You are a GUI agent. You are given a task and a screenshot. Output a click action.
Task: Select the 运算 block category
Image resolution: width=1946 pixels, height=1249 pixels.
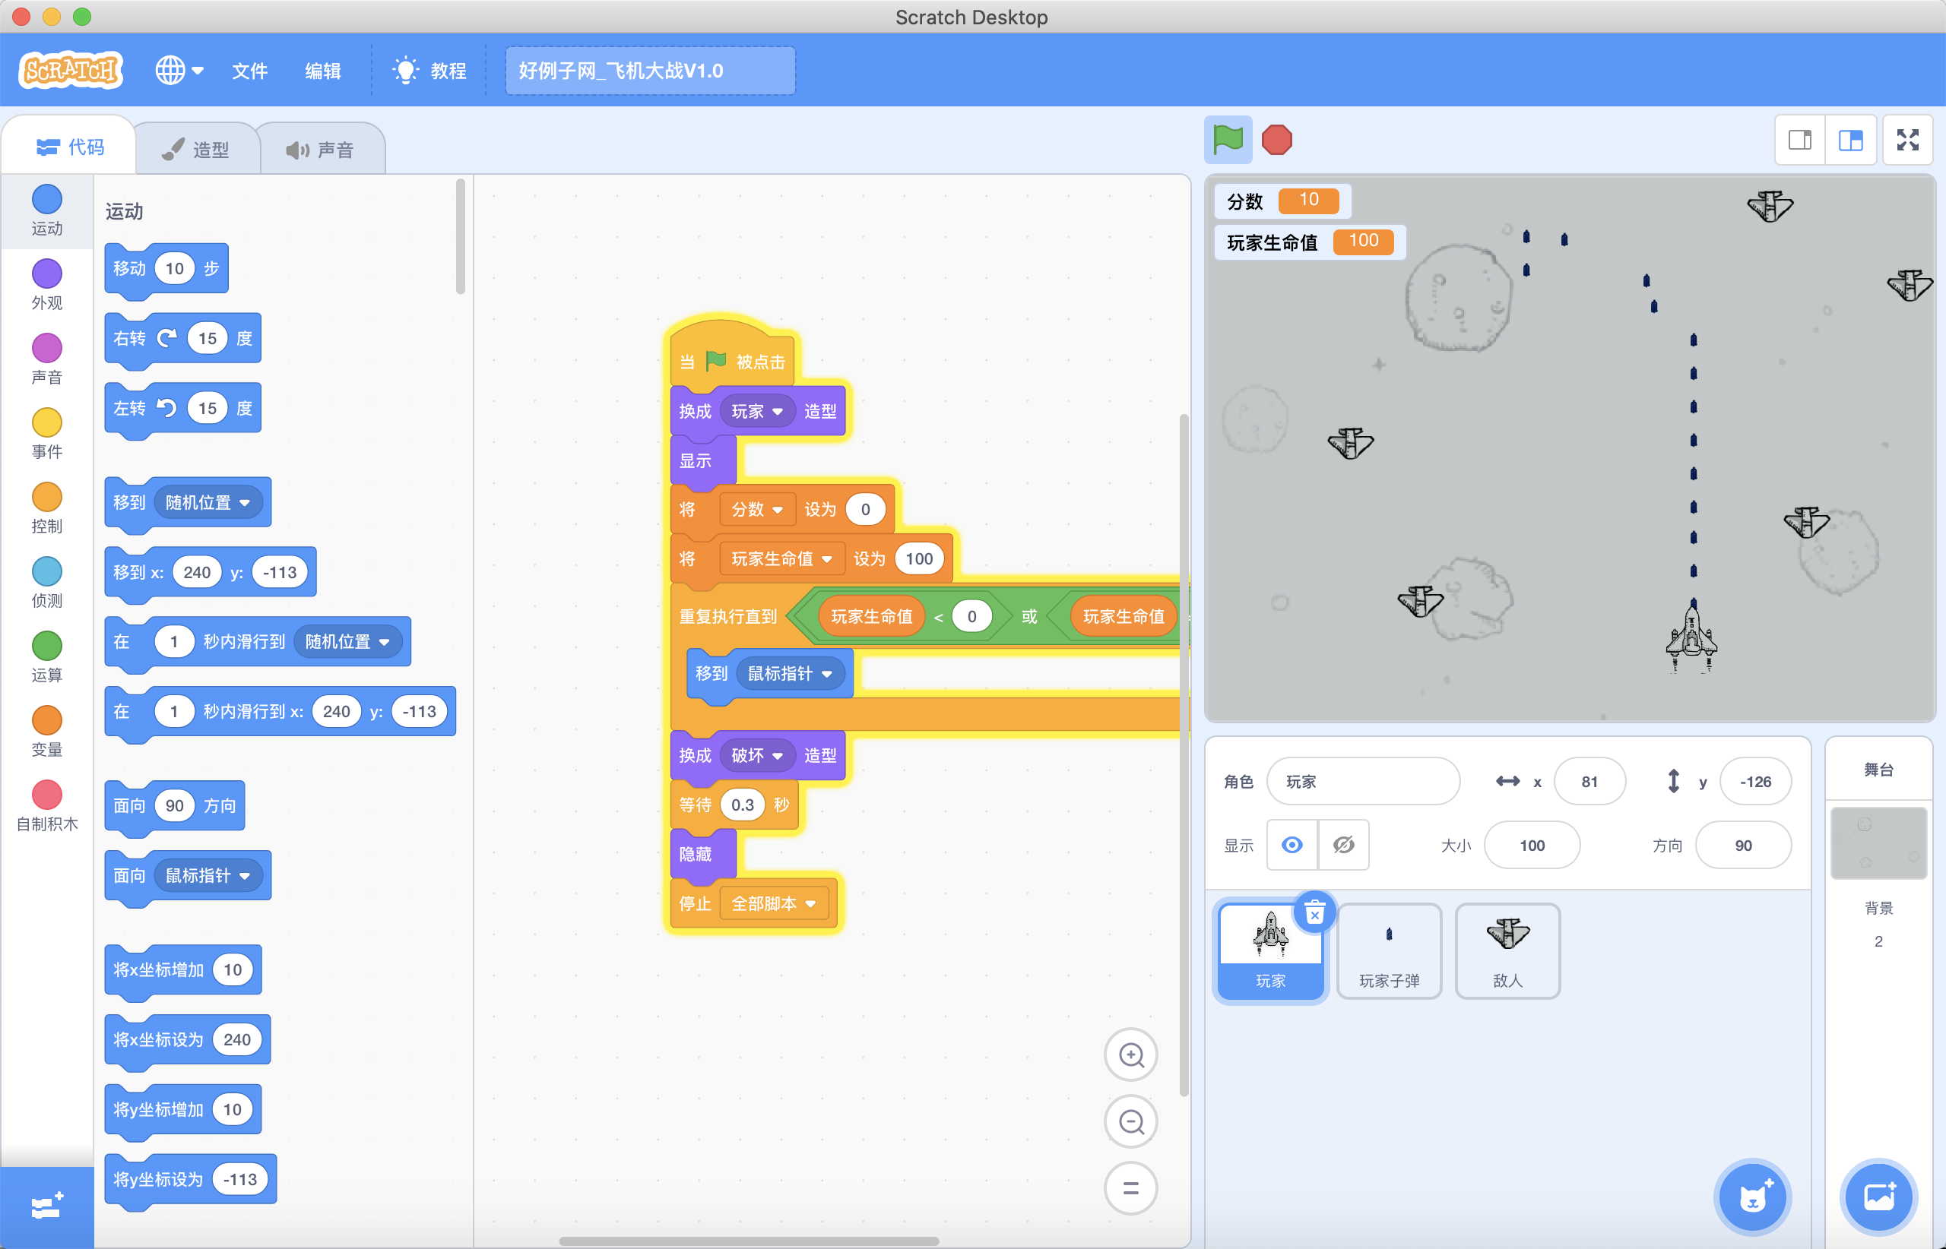click(x=47, y=657)
